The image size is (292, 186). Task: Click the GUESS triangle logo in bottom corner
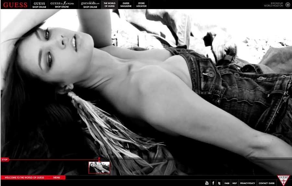(x=283, y=180)
